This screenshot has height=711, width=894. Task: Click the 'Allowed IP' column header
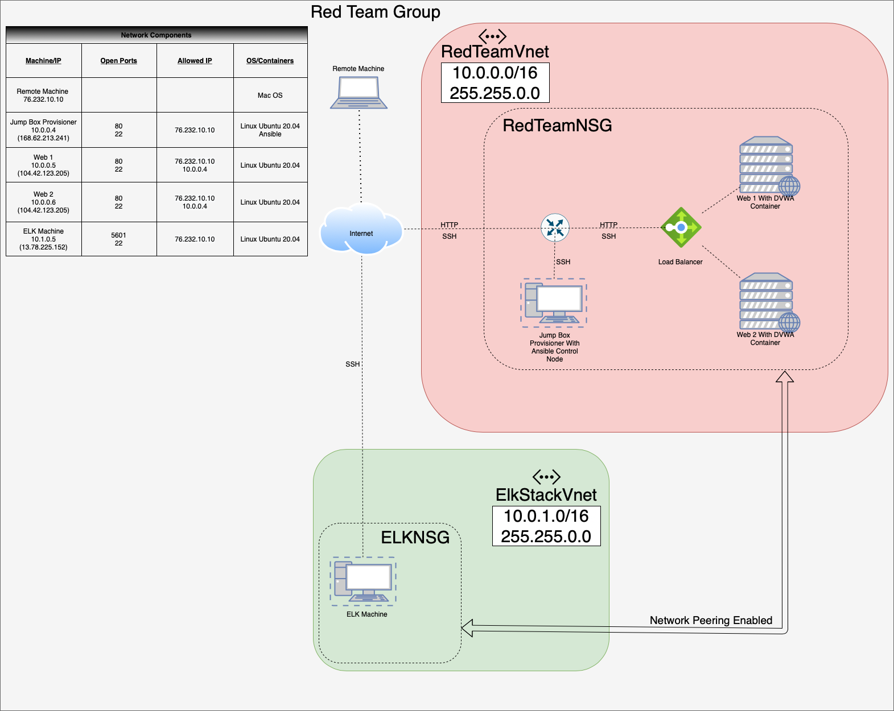[x=195, y=61]
